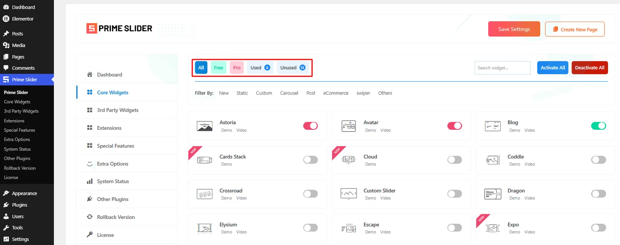This screenshot has height=245, width=620.
Task: Select the Pro filter tab
Action: click(237, 68)
